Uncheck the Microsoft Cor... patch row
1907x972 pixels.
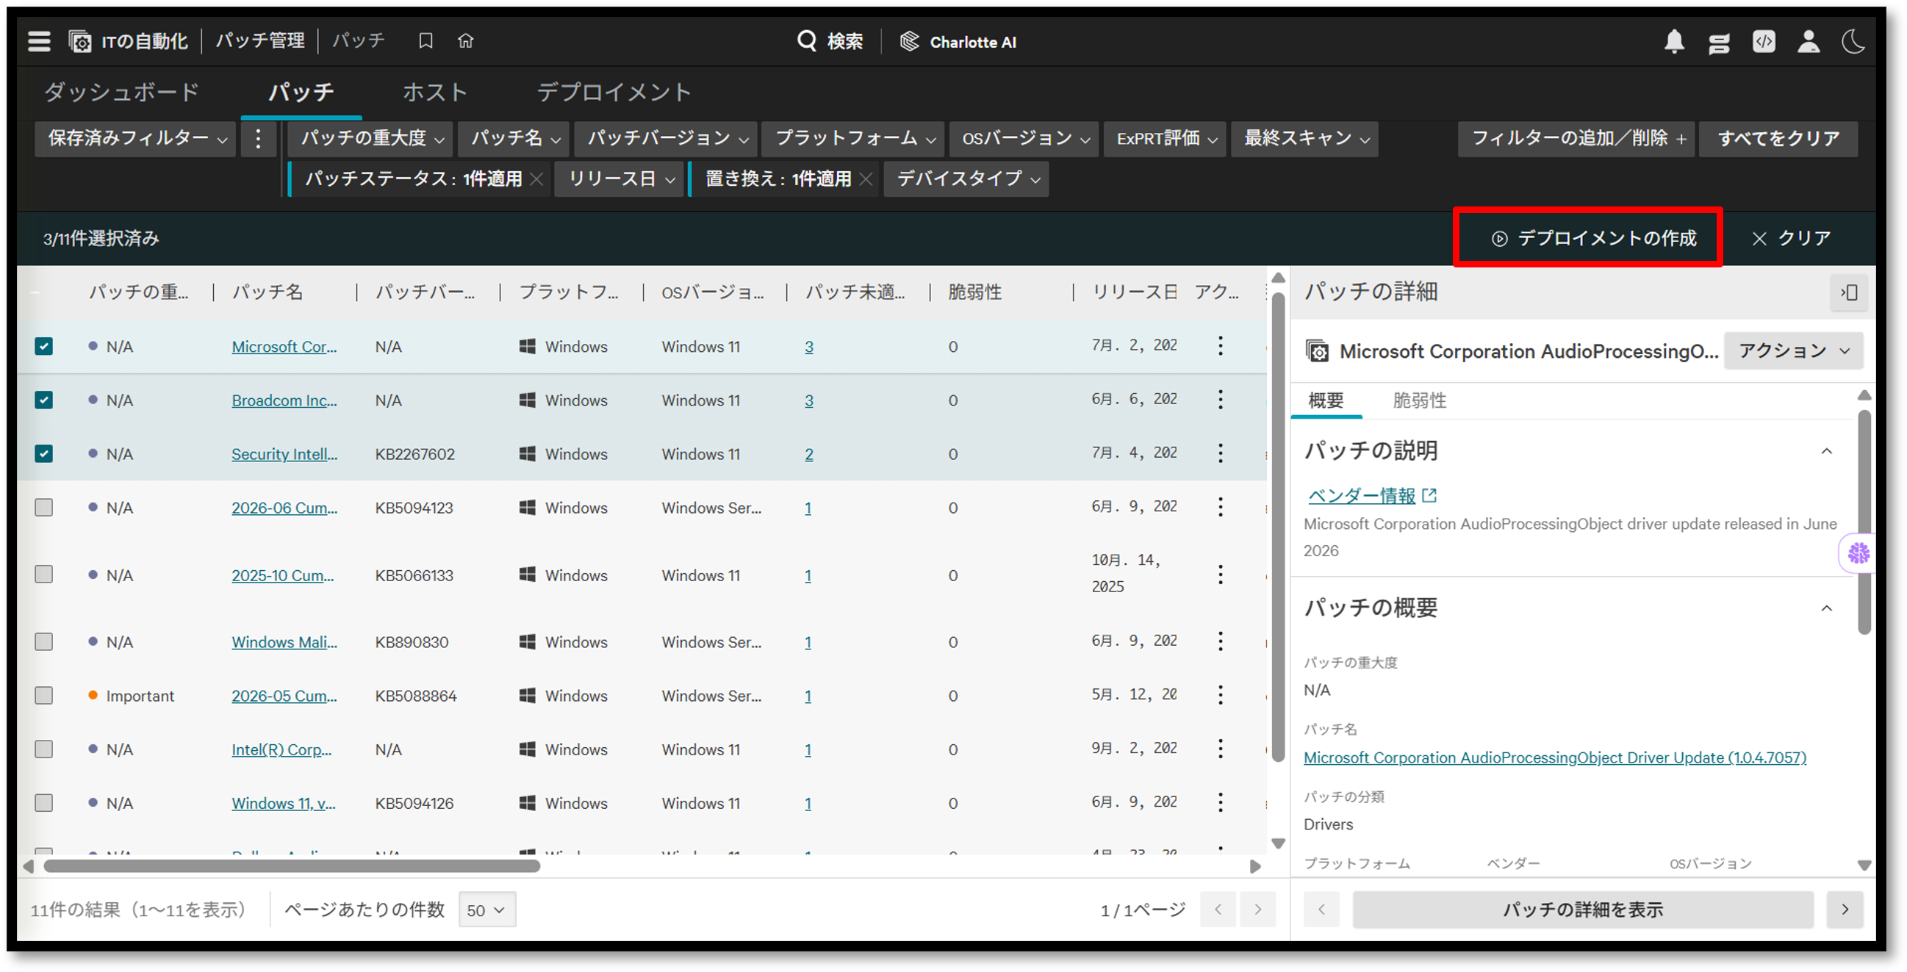tap(43, 346)
